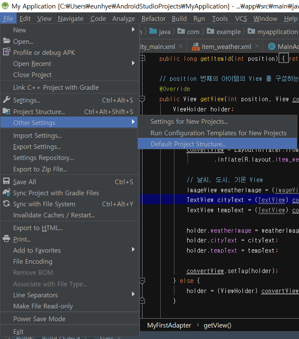Open the Edit menu
The width and height of the screenshot is (299, 339).
coord(25,19)
